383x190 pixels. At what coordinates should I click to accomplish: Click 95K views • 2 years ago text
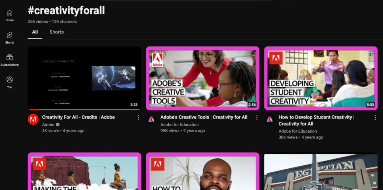(x=182, y=131)
